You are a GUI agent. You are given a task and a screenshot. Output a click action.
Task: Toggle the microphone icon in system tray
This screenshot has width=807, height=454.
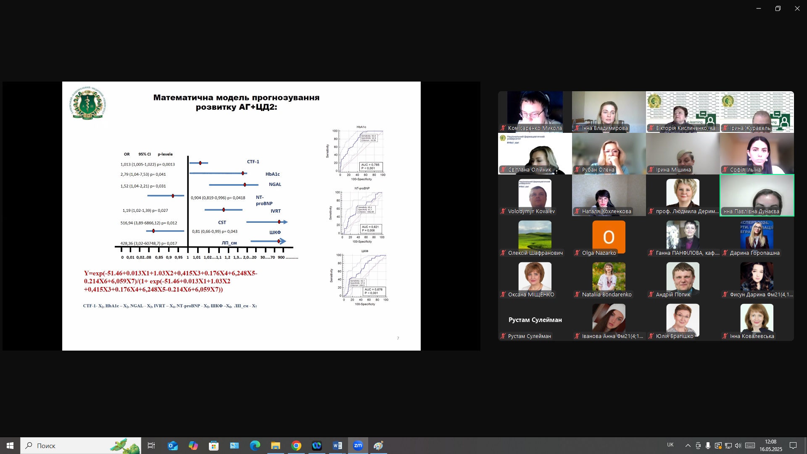click(x=708, y=446)
